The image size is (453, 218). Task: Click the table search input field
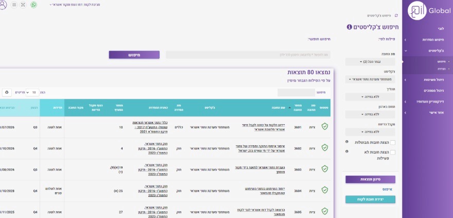point(295,92)
